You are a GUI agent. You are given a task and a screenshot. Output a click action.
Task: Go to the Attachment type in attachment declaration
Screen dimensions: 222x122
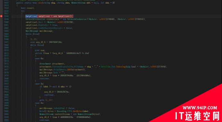(x=45, y=64)
